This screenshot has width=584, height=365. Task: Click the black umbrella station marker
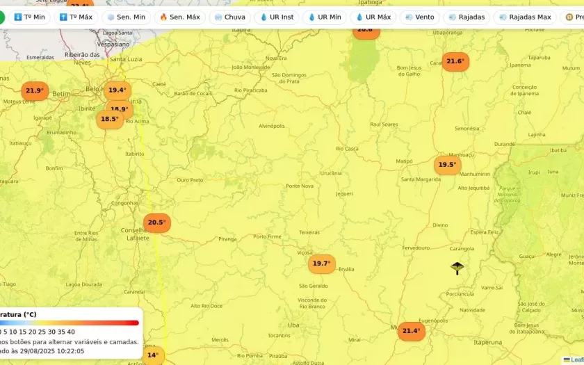[457, 268]
